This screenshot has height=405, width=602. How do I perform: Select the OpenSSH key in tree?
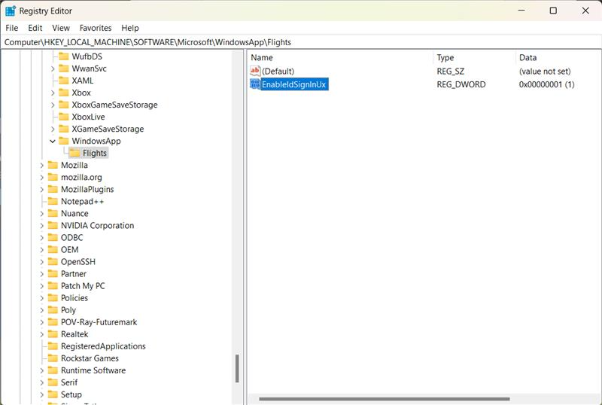[78, 262]
